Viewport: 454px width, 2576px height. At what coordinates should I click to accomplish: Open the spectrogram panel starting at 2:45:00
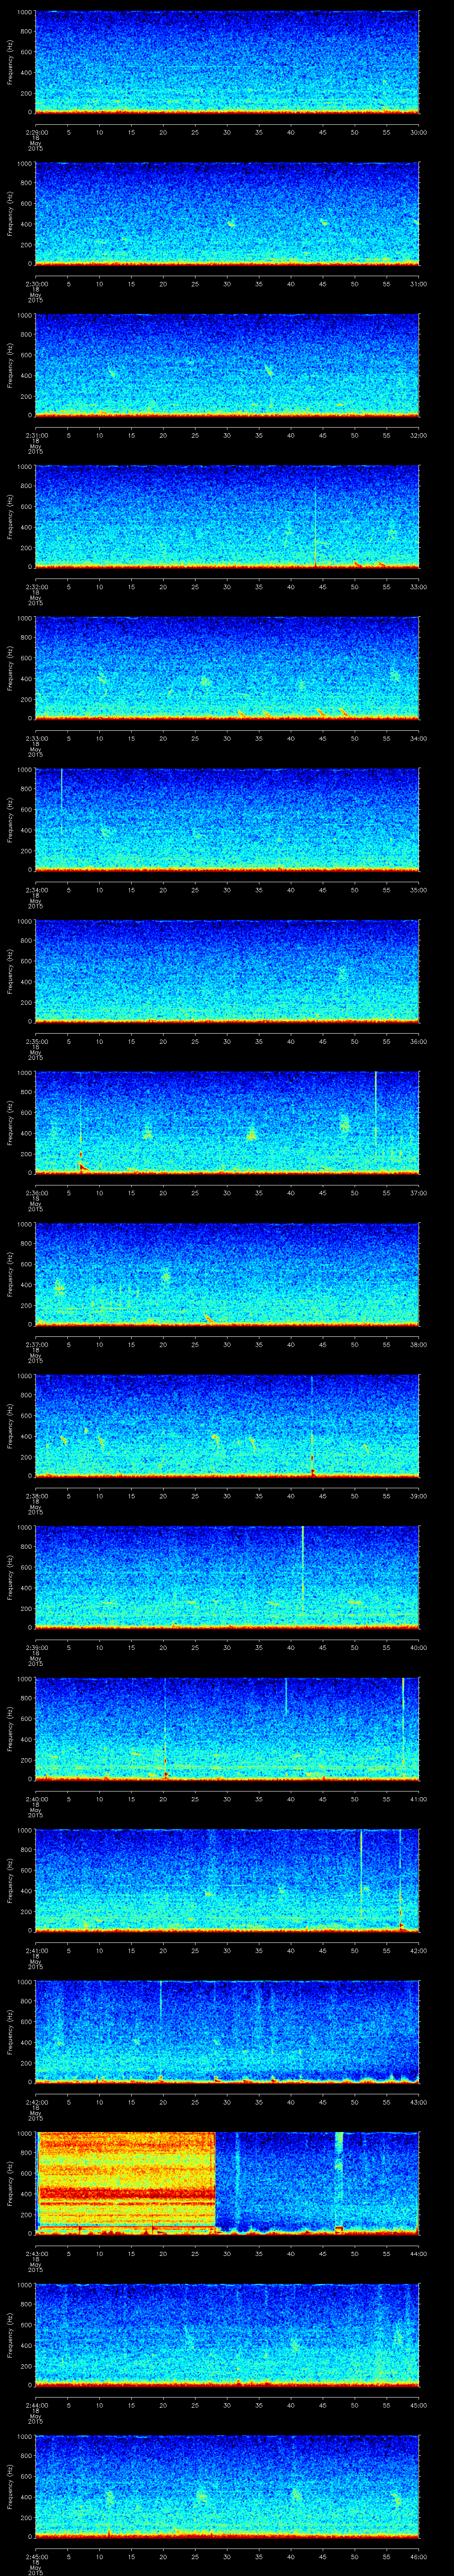click(x=227, y=2486)
